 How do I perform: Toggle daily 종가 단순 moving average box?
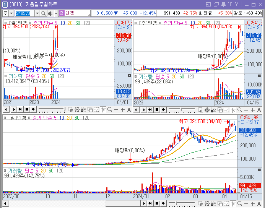coord(29,118)
